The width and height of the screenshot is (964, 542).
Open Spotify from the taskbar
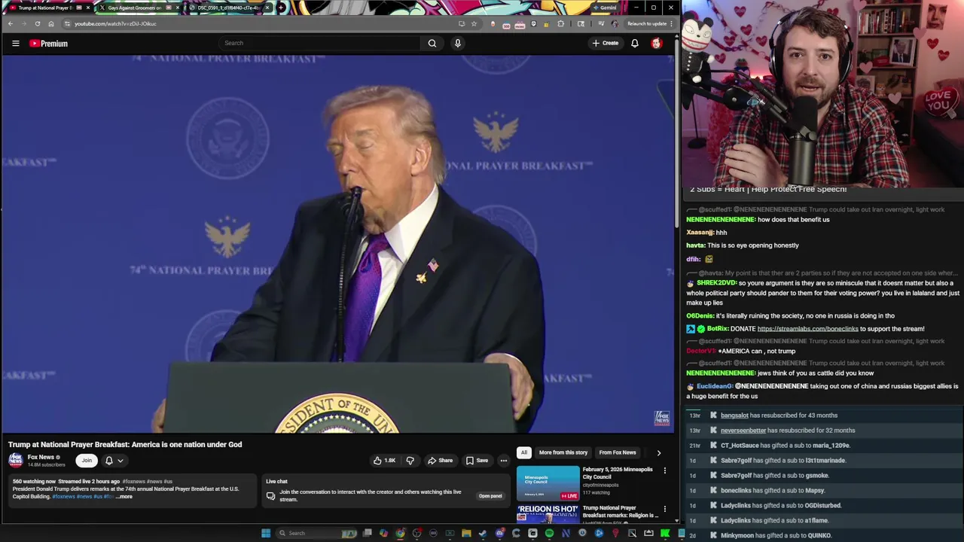pos(549,533)
